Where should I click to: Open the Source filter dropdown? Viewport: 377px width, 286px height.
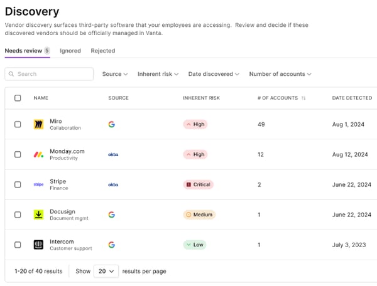coord(114,74)
